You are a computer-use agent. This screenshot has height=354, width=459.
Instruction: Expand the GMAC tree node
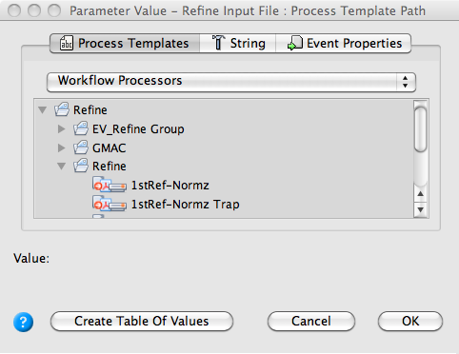(62, 147)
